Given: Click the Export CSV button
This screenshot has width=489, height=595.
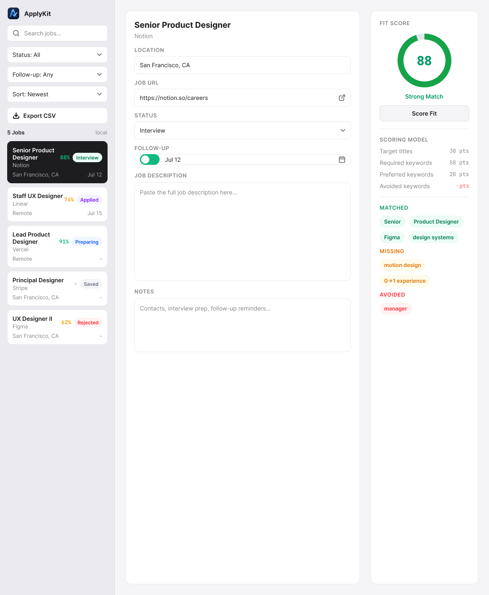Looking at the screenshot, I should (x=57, y=116).
